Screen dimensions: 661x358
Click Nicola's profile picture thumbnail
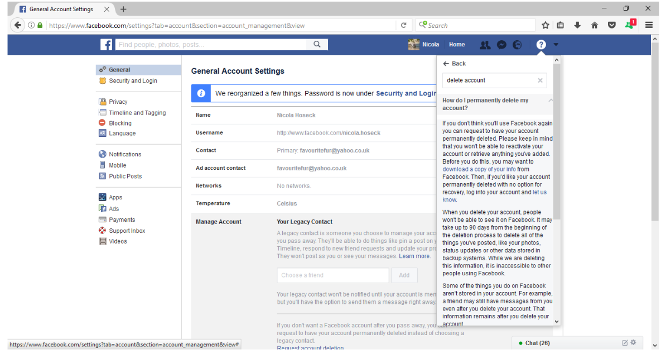pos(413,44)
